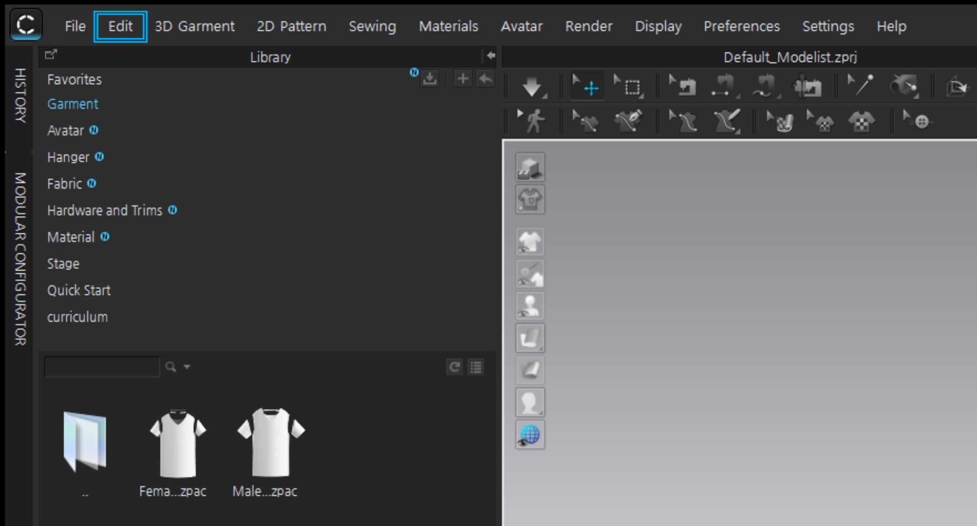
Task: Open the Display menu
Action: (658, 26)
